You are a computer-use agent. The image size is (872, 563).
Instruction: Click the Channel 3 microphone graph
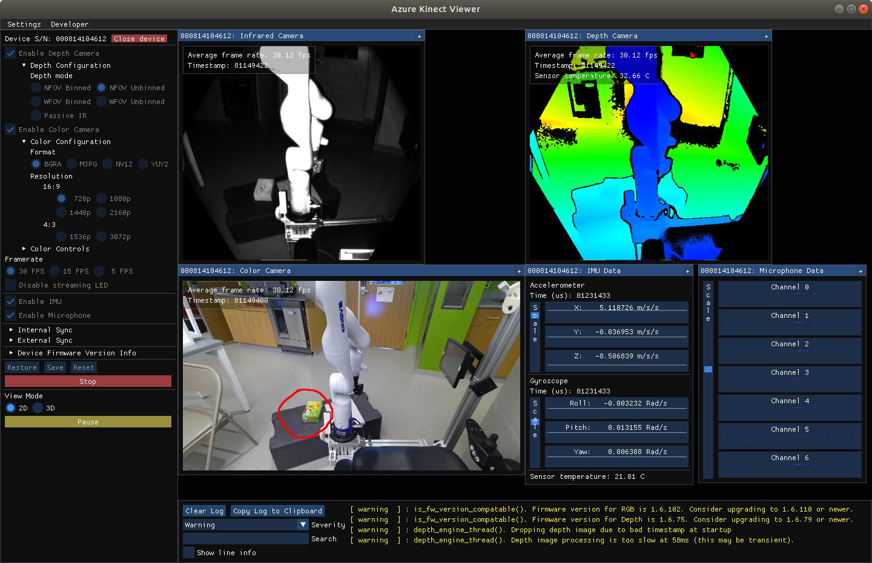[790, 379]
